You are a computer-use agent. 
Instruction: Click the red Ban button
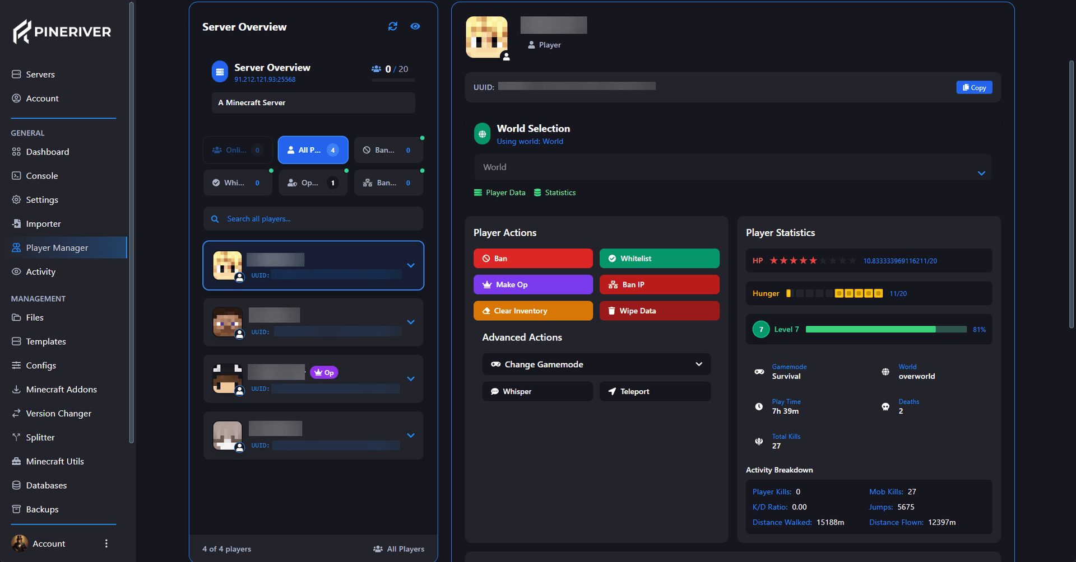pos(533,259)
